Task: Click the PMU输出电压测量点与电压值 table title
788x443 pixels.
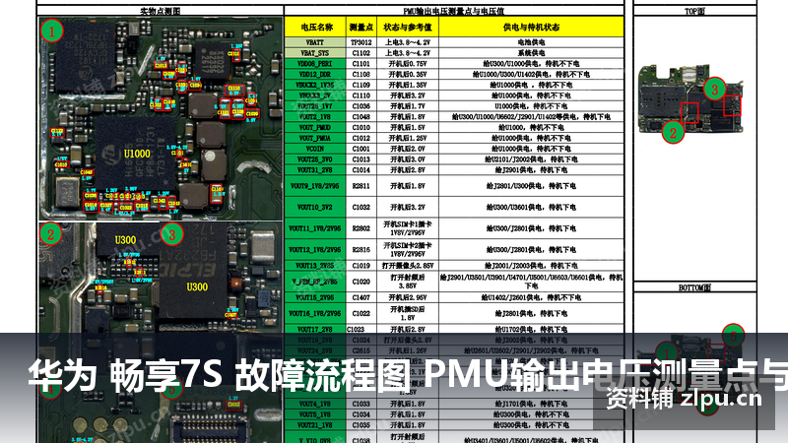Action: (454, 11)
